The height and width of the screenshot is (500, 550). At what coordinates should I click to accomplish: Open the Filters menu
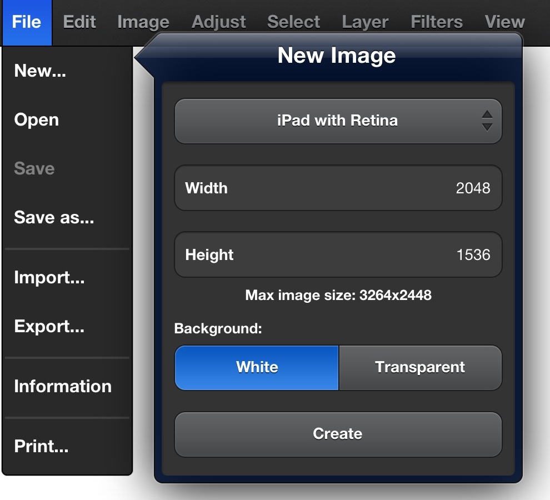(x=436, y=22)
